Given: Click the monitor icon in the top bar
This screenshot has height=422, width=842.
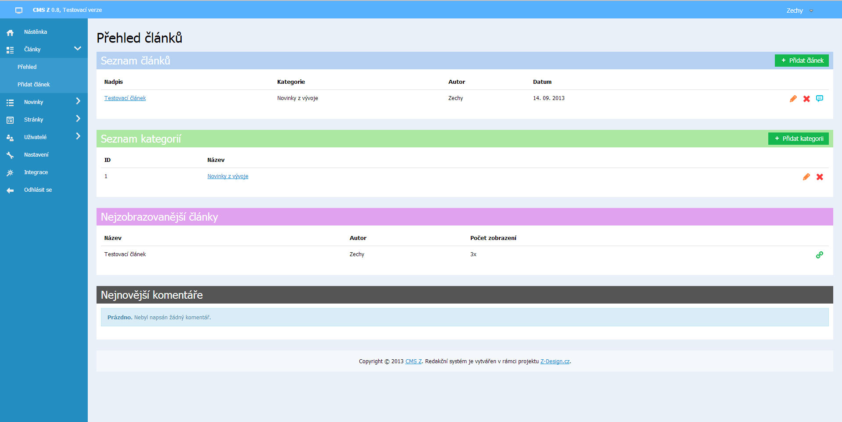Looking at the screenshot, I should (x=19, y=10).
